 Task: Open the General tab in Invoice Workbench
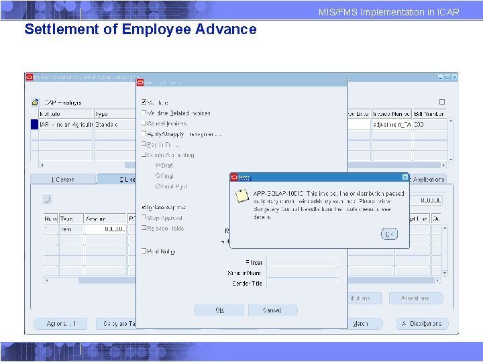coord(63,179)
